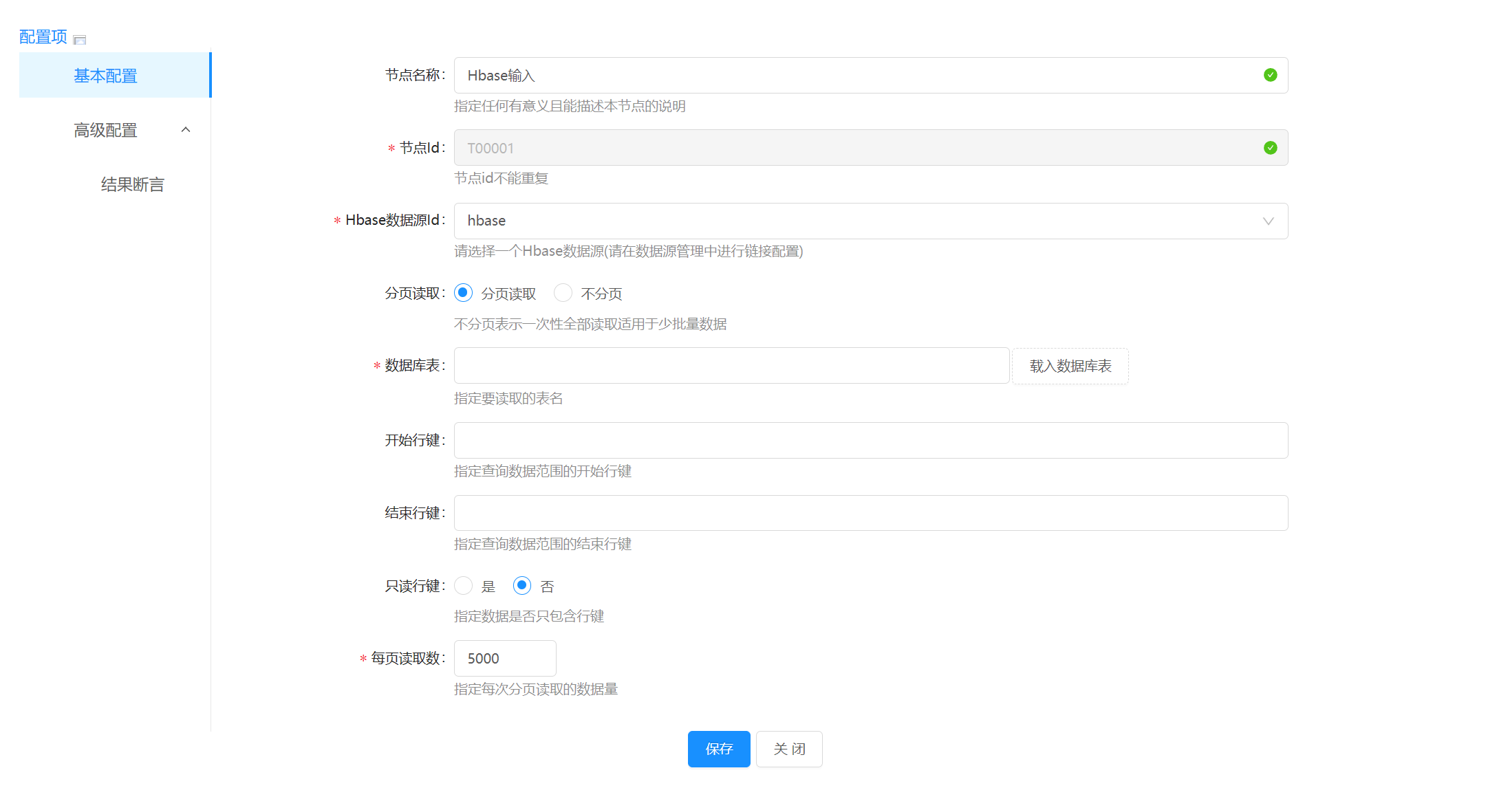Collapse 高级配置 using its caret arrow
The image size is (1508, 810).
[x=186, y=130]
